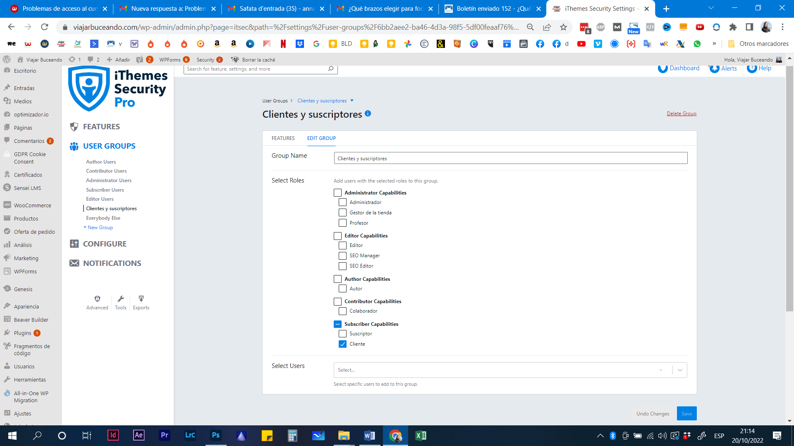Open Plugins in WordPress menu
Viewport: 794px width, 446px height.
click(x=22, y=333)
